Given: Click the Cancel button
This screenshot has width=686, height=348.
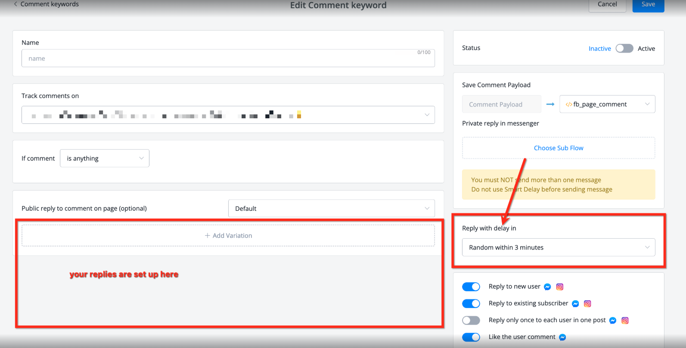Looking at the screenshot, I should point(607,5).
